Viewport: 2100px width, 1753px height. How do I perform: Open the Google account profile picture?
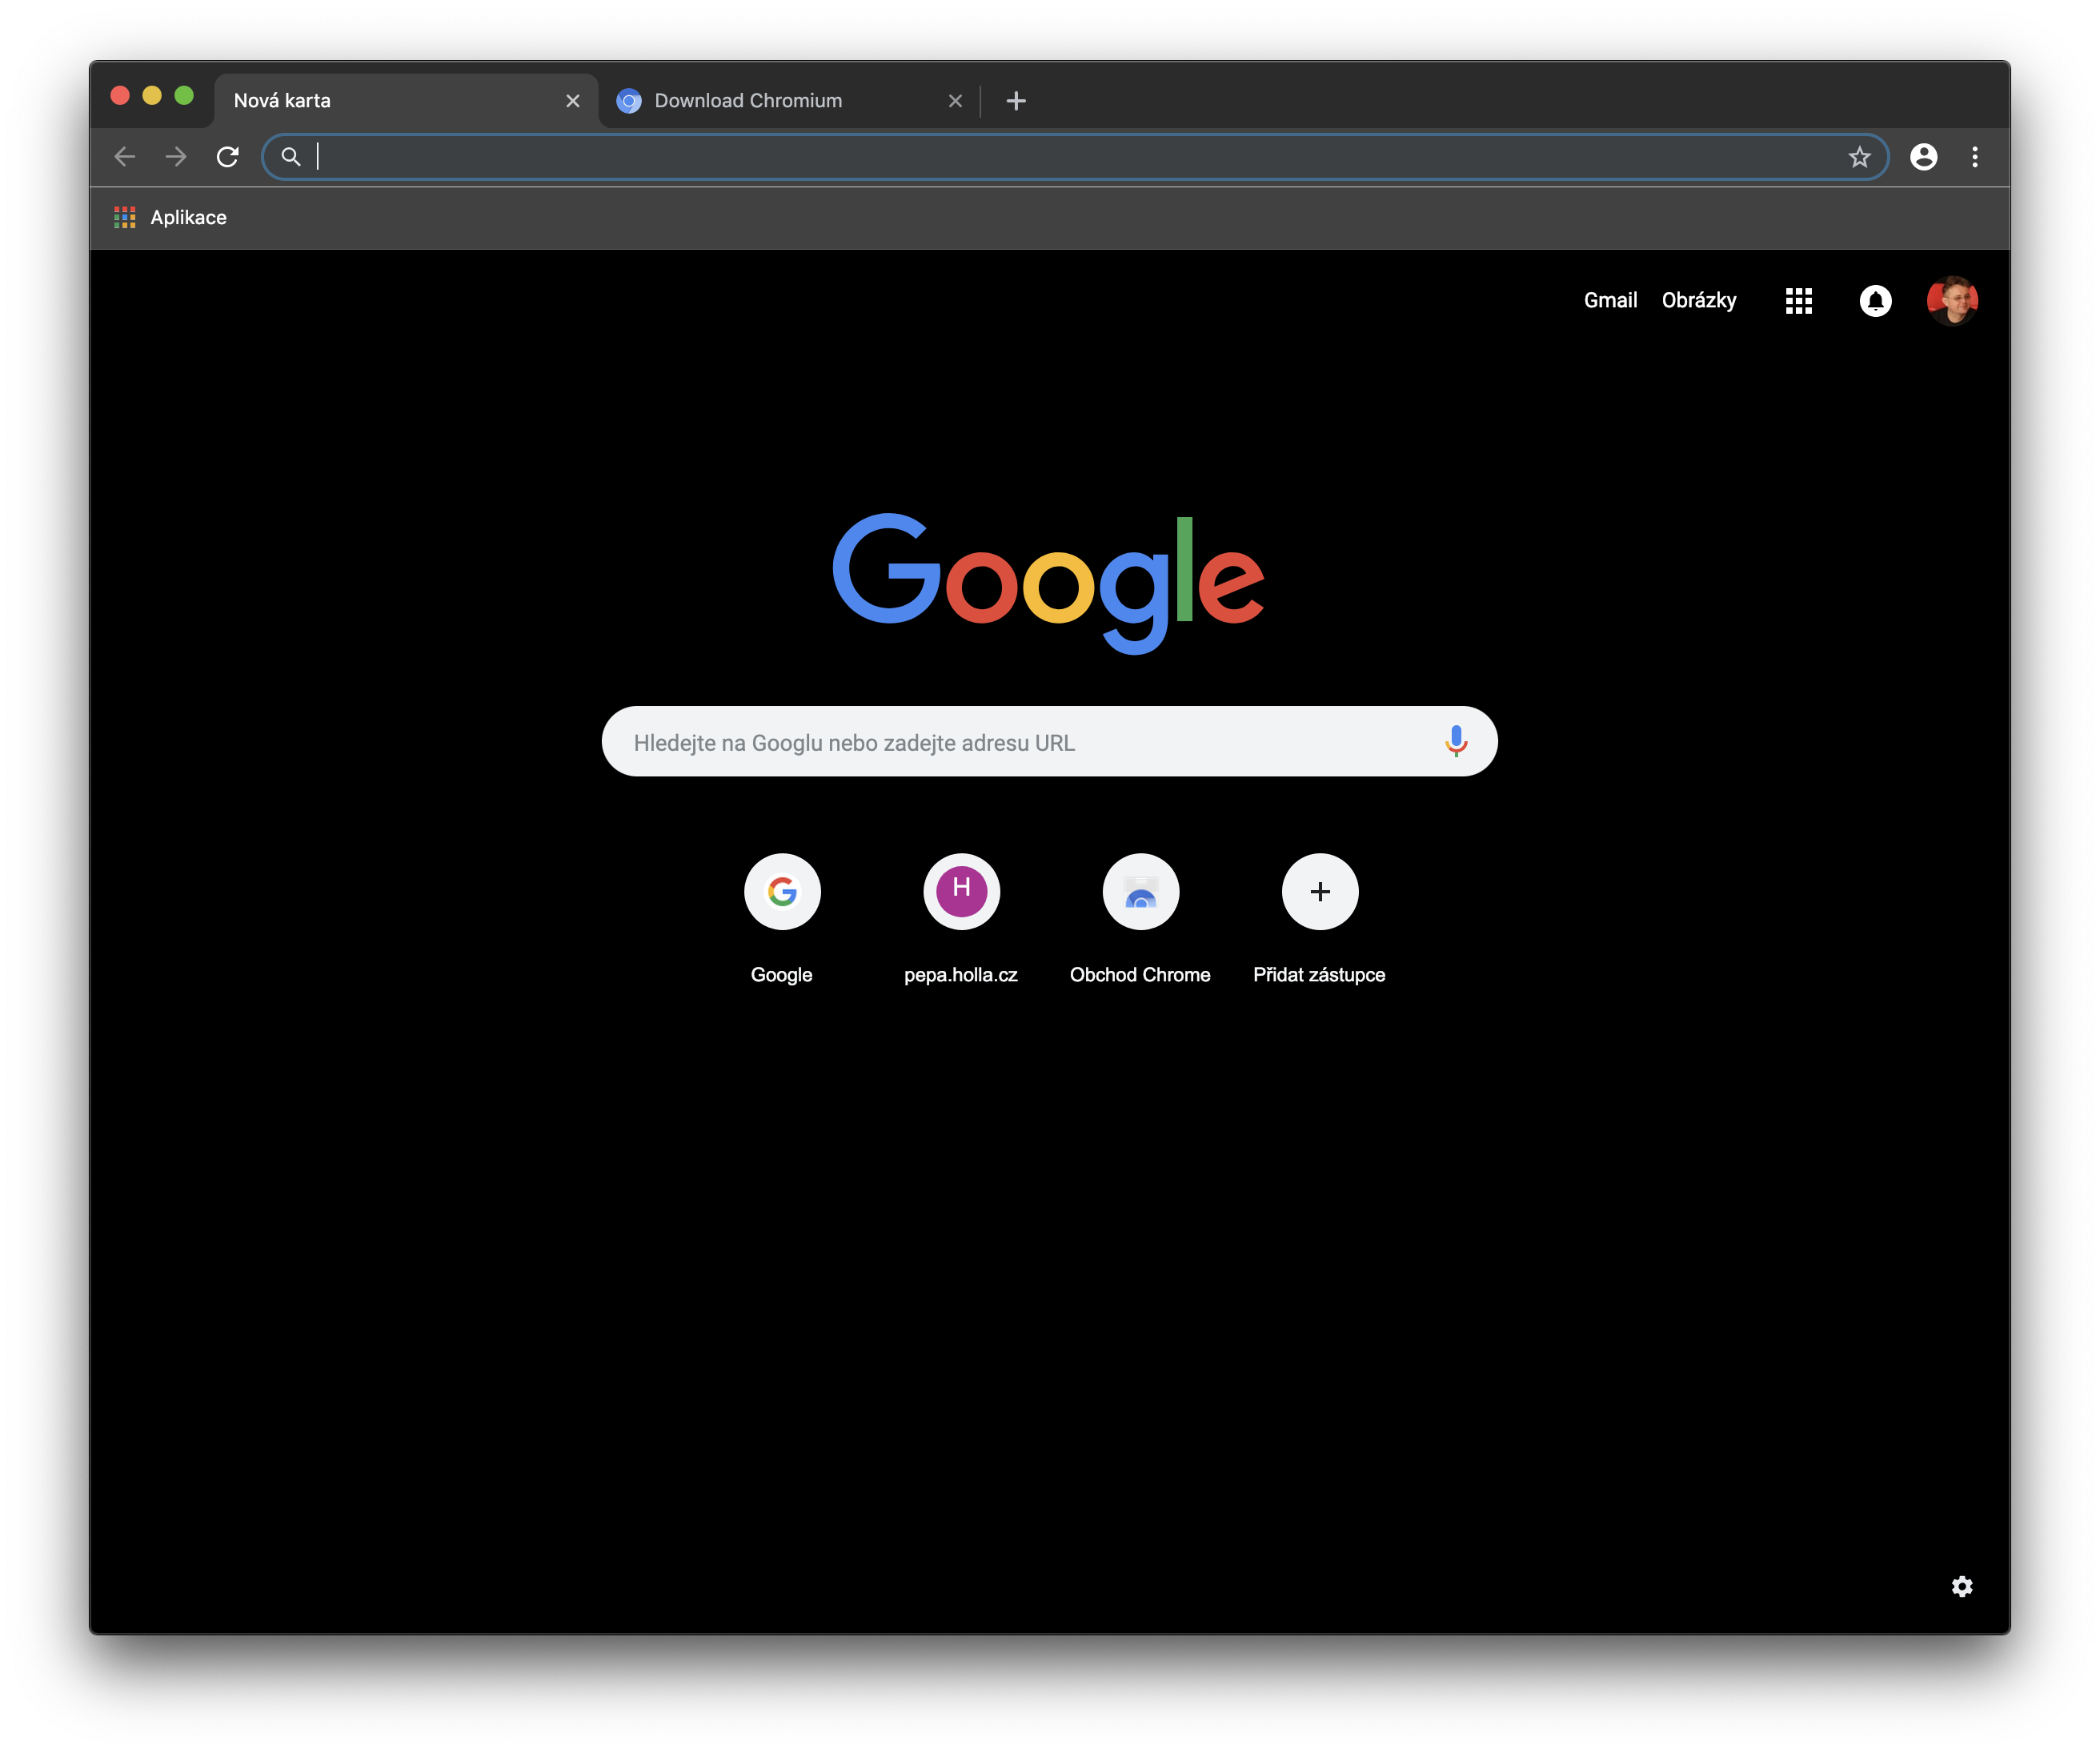(1952, 301)
